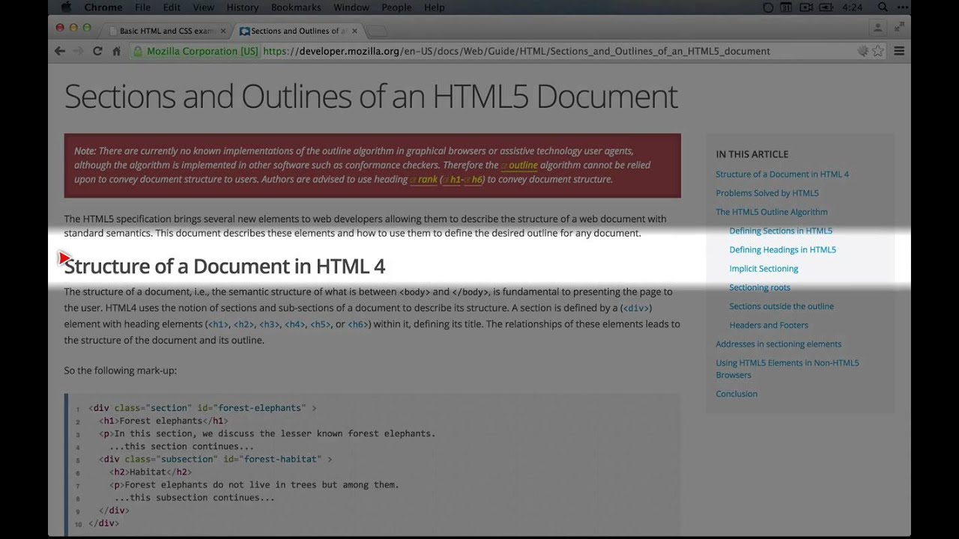The image size is (959, 539).
Task: Click the green padlock security icon
Action: [x=138, y=51]
